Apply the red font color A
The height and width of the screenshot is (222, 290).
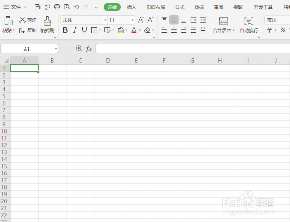134,30
